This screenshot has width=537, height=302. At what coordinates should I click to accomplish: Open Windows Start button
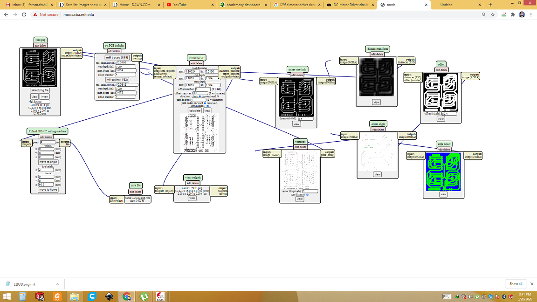pos(7,296)
